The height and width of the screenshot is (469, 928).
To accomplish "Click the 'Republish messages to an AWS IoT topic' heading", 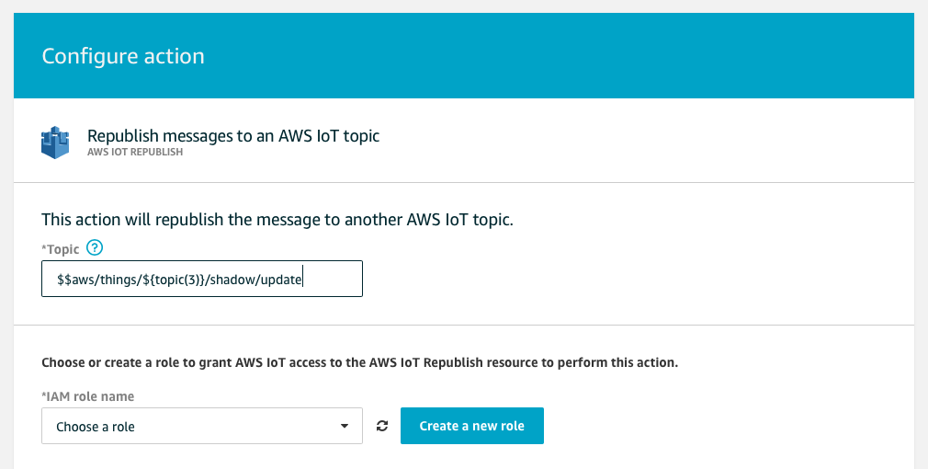I will 232,136.
